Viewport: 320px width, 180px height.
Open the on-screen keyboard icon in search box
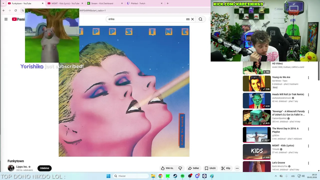point(188,19)
